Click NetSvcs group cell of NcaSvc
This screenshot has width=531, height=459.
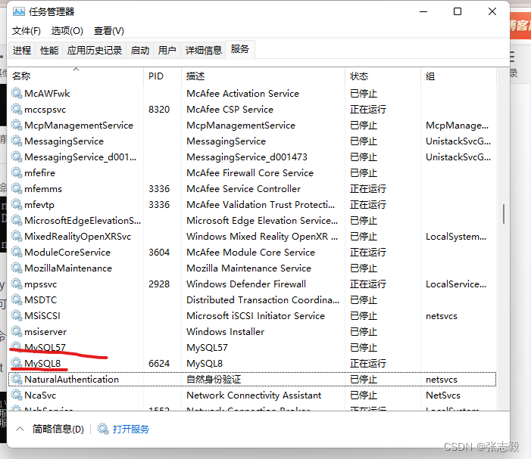(443, 395)
